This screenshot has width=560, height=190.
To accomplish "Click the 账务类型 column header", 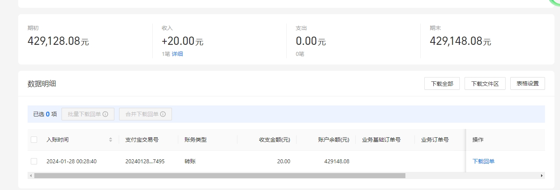I will point(196,140).
